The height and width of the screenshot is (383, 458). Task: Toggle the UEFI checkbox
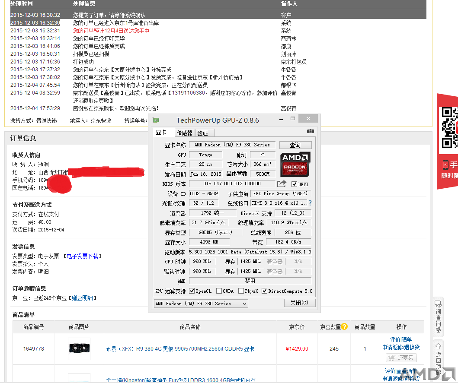(x=294, y=184)
